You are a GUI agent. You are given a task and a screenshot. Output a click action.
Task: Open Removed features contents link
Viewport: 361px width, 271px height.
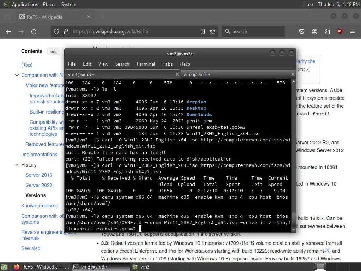point(45,144)
